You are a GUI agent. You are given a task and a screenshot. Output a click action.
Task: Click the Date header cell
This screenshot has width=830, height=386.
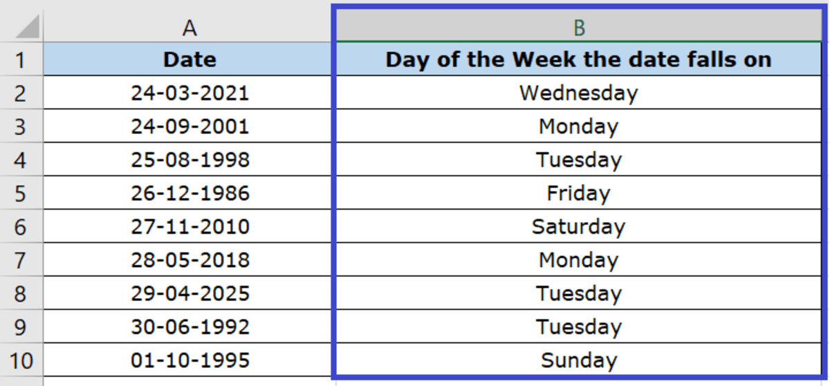tap(190, 59)
